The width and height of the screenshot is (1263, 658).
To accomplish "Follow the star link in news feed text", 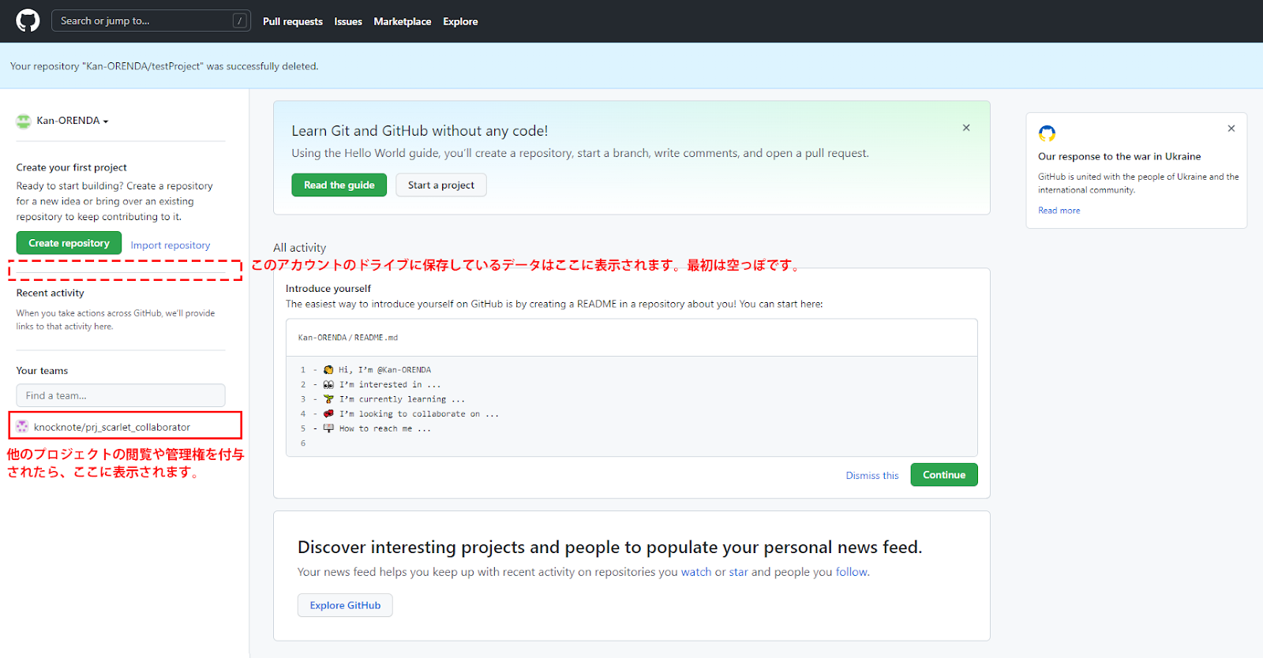I will (738, 572).
